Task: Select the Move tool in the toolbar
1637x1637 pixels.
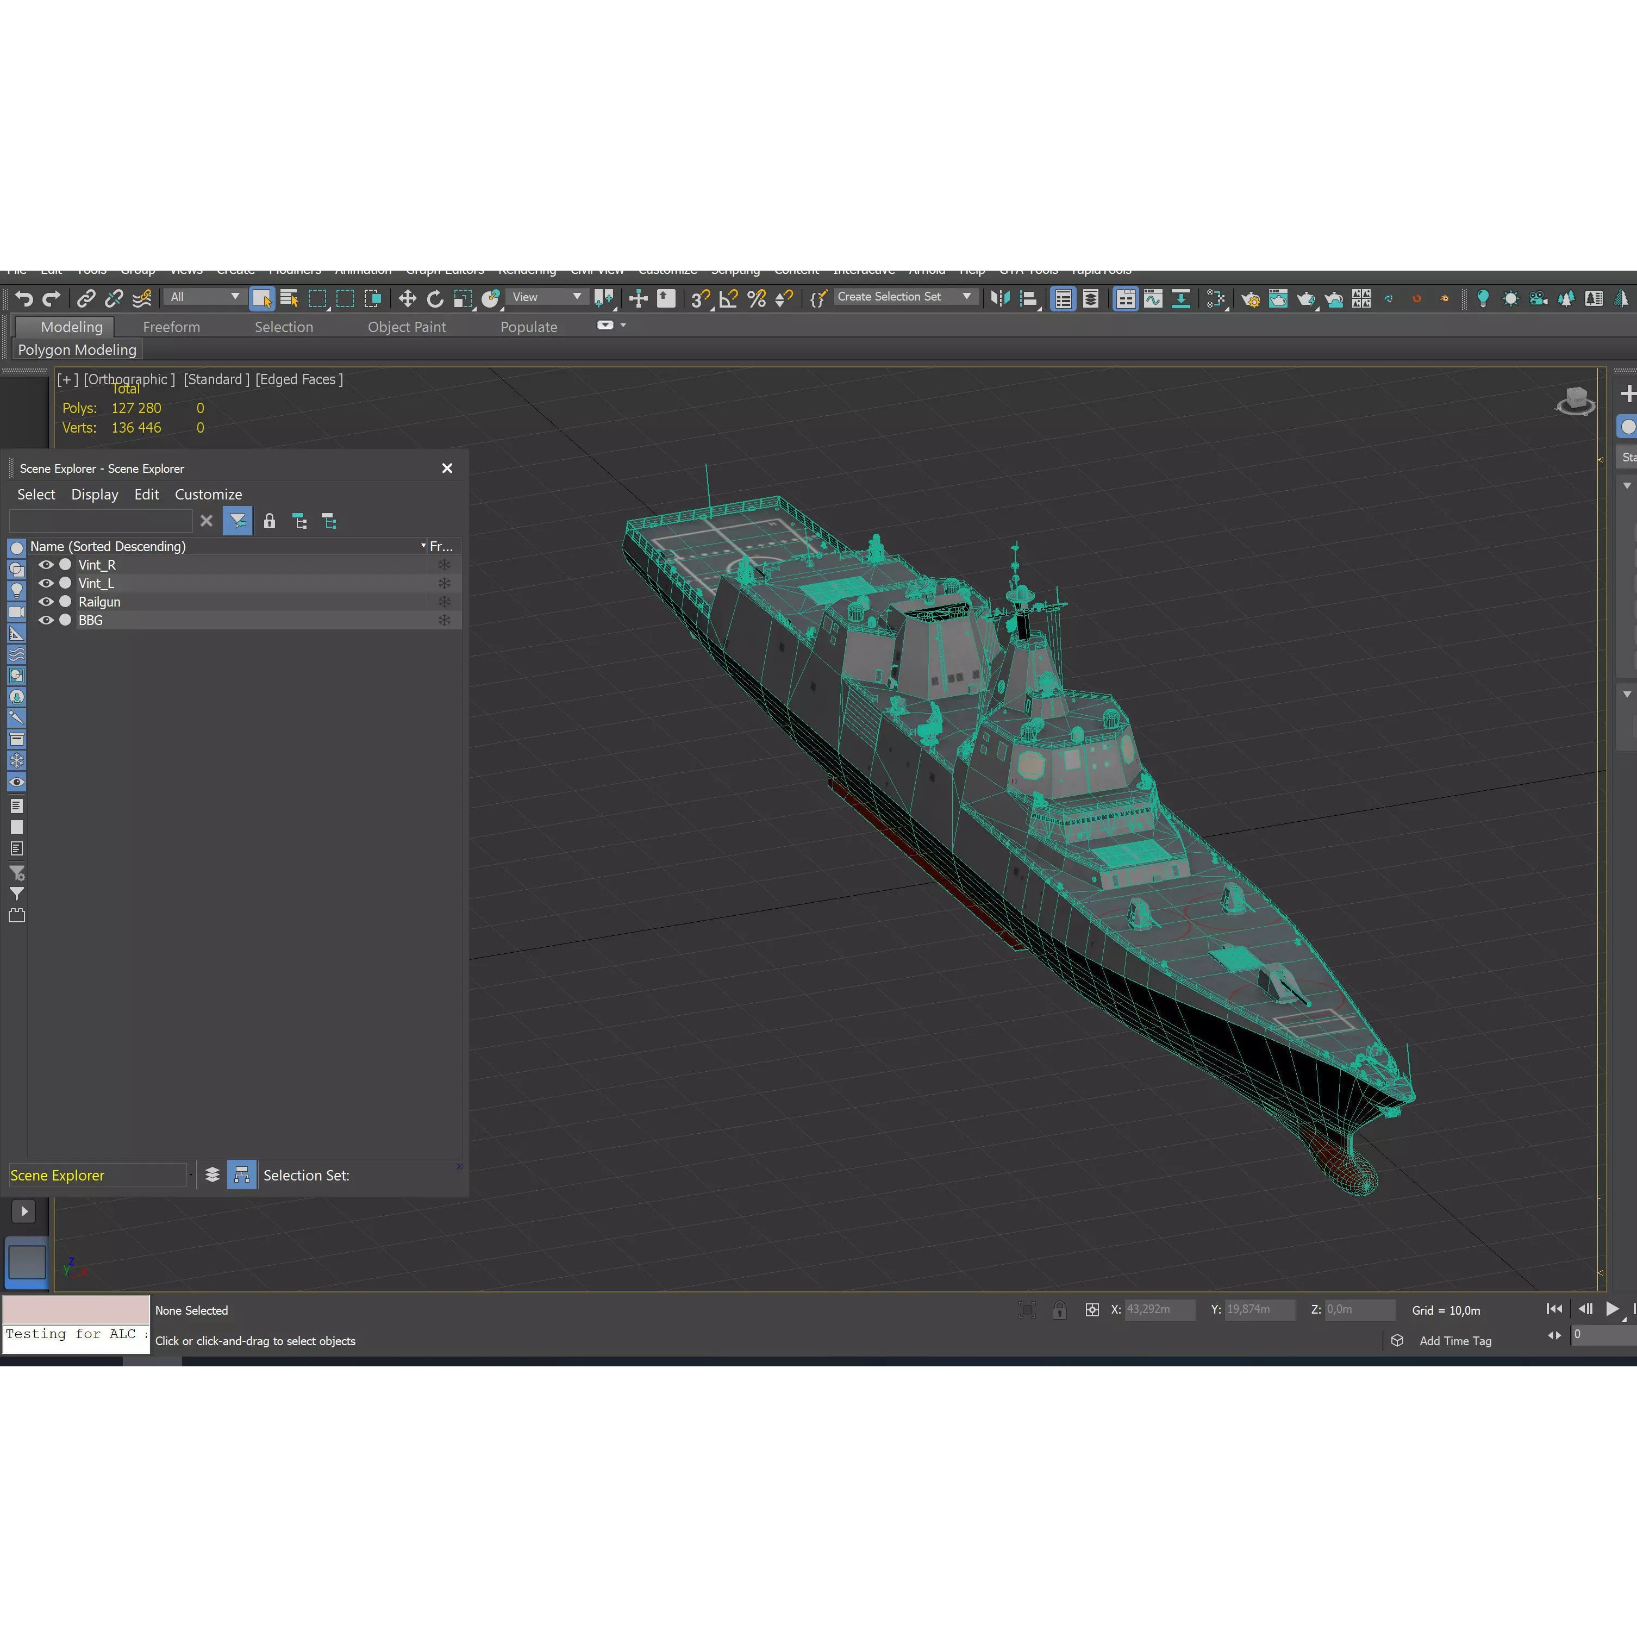Action: coord(408,297)
